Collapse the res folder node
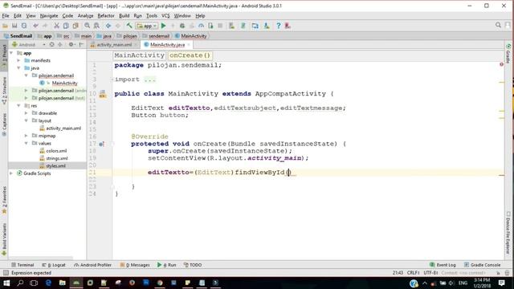The height and width of the screenshot is (289, 514). (x=18, y=105)
